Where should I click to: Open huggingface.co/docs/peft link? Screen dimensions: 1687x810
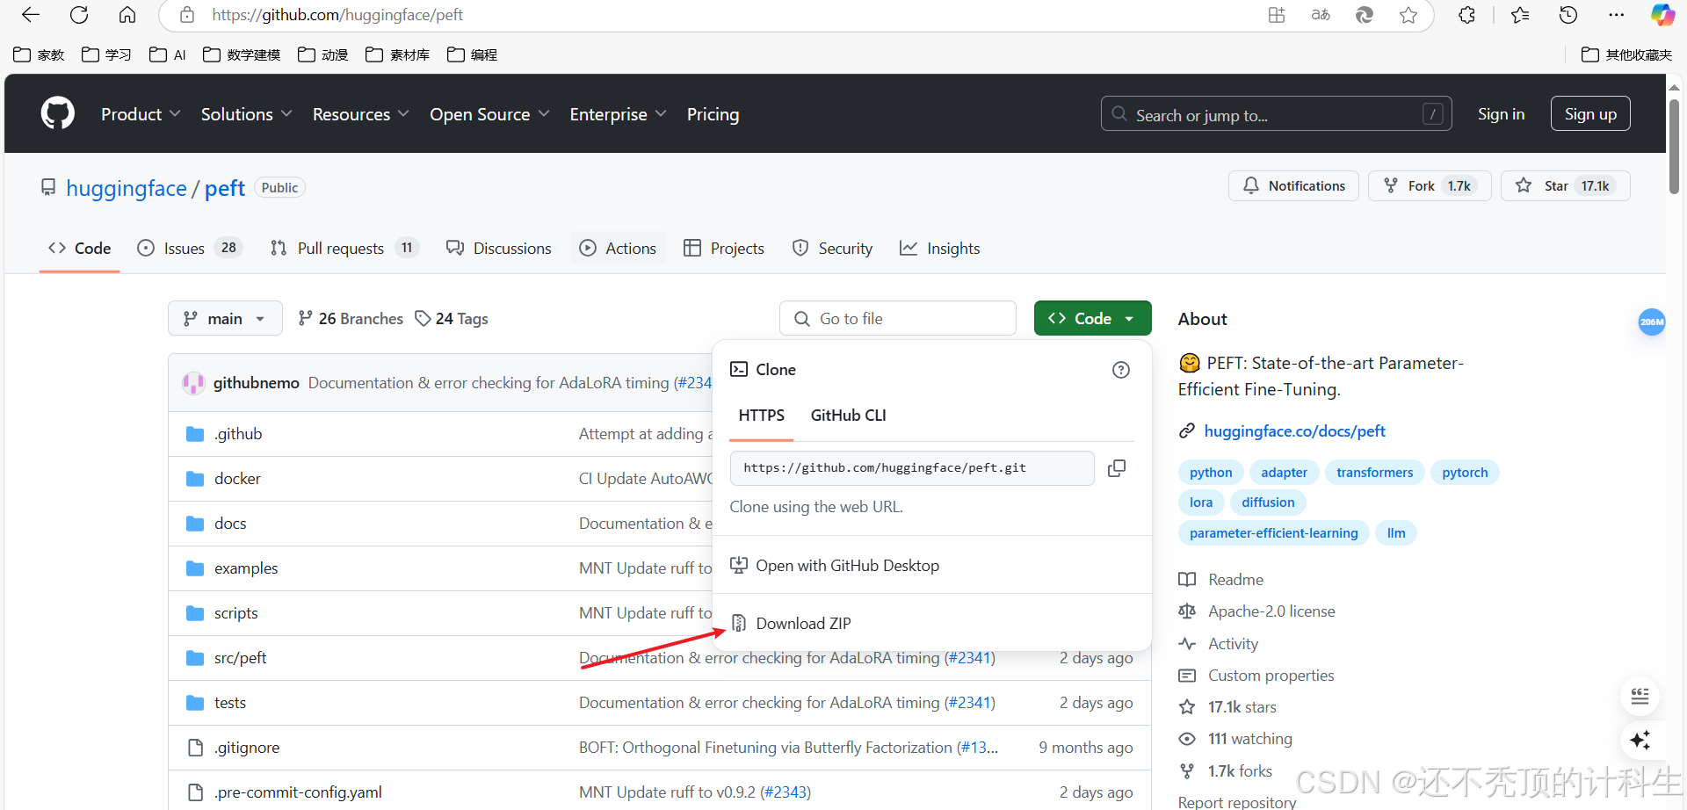pyautogui.click(x=1294, y=431)
